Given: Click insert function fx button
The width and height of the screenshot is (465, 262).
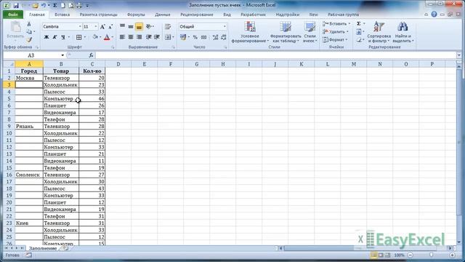Looking at the screenshot, I should coord(91,55).
